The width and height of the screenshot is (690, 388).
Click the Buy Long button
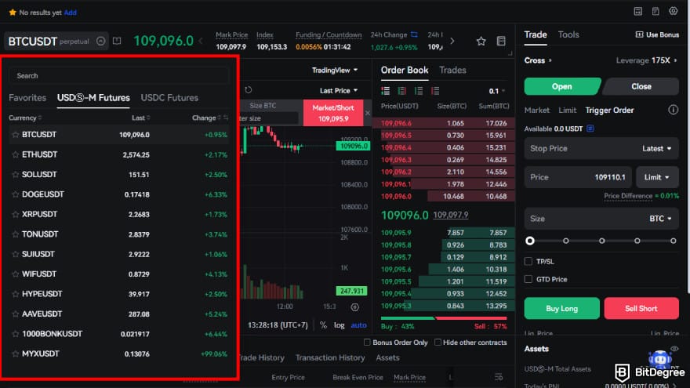561,308
